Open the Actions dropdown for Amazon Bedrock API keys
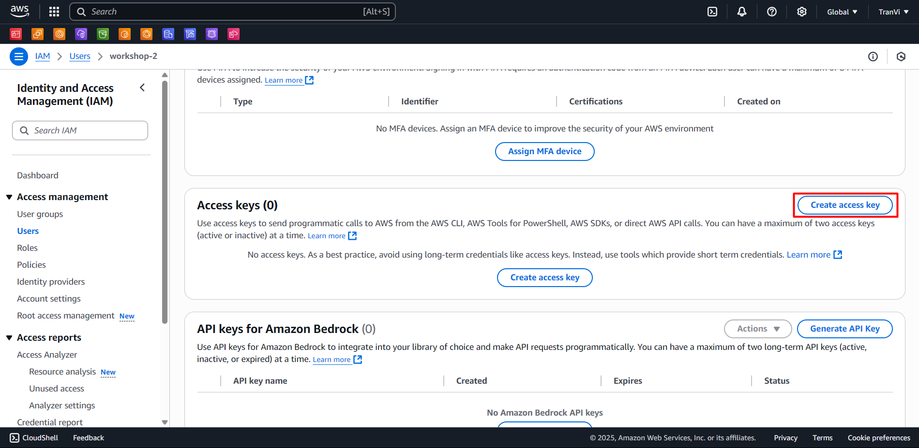The width and height of the screenshot is (919, 448). (x=757, y=329)
